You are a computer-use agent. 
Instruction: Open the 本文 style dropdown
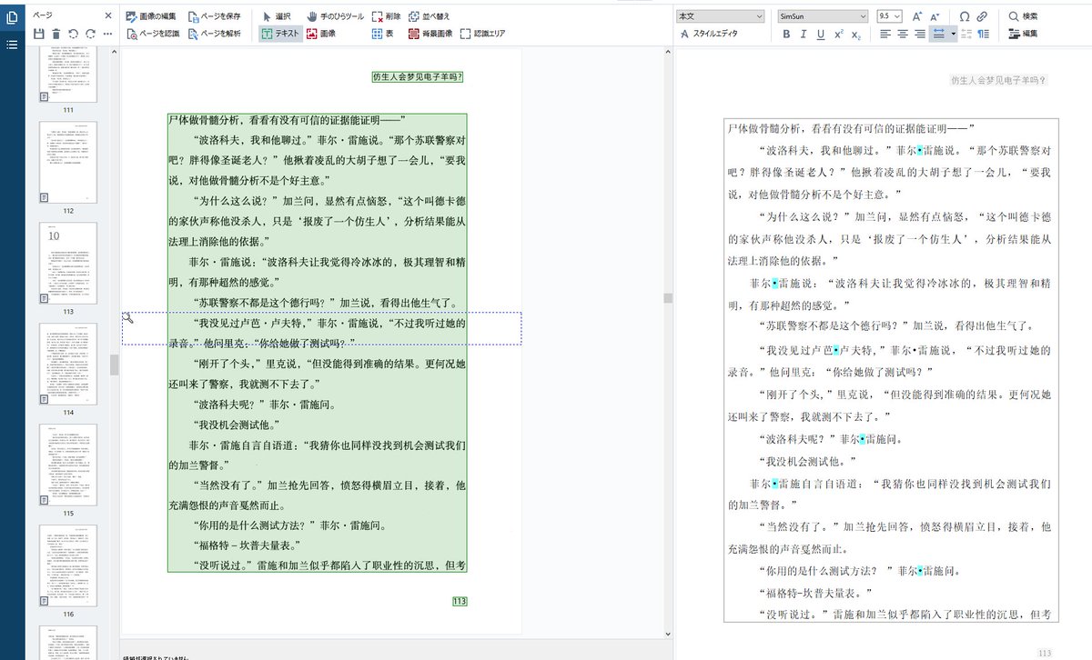[721, 16]
